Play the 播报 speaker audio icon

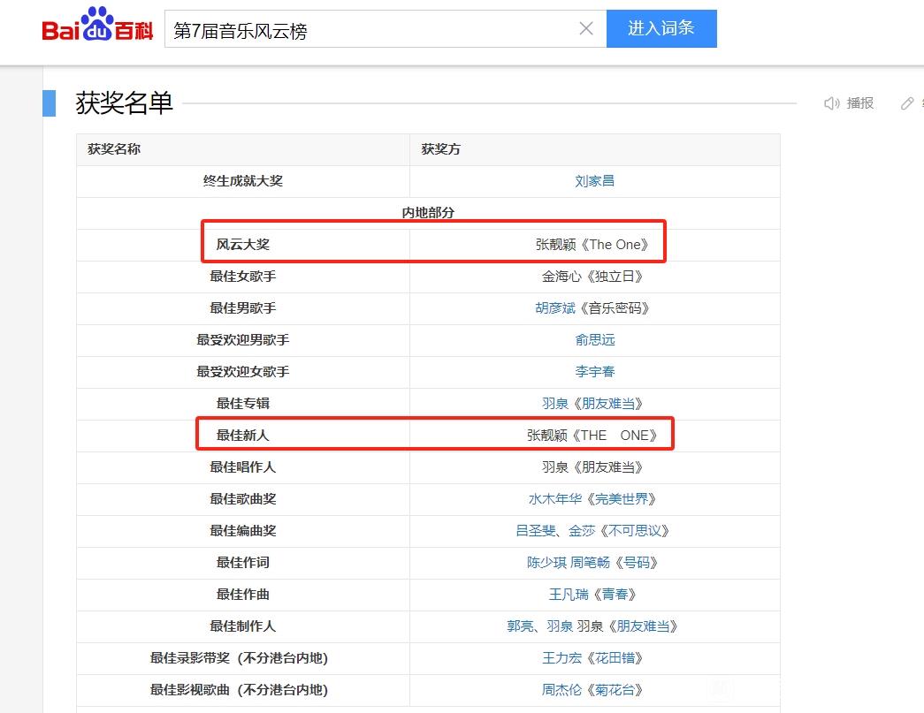831,103
